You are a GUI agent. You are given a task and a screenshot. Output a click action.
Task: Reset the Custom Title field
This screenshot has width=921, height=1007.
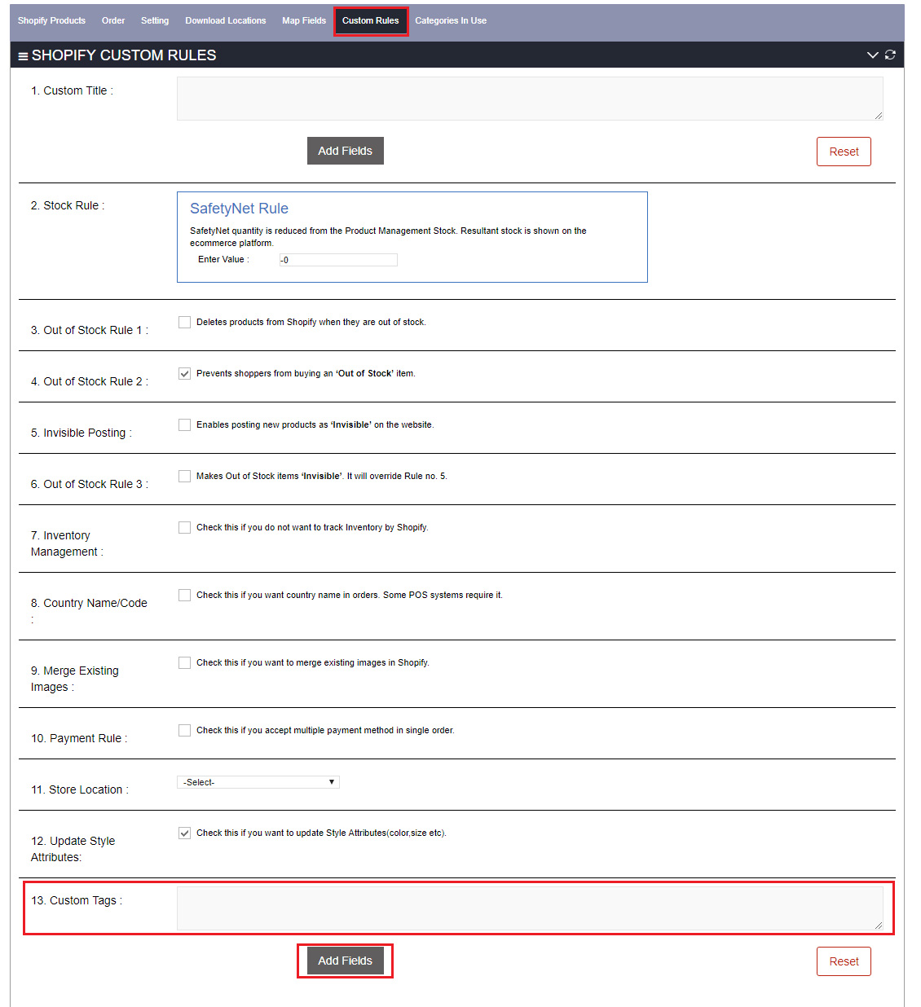[844, 152]
